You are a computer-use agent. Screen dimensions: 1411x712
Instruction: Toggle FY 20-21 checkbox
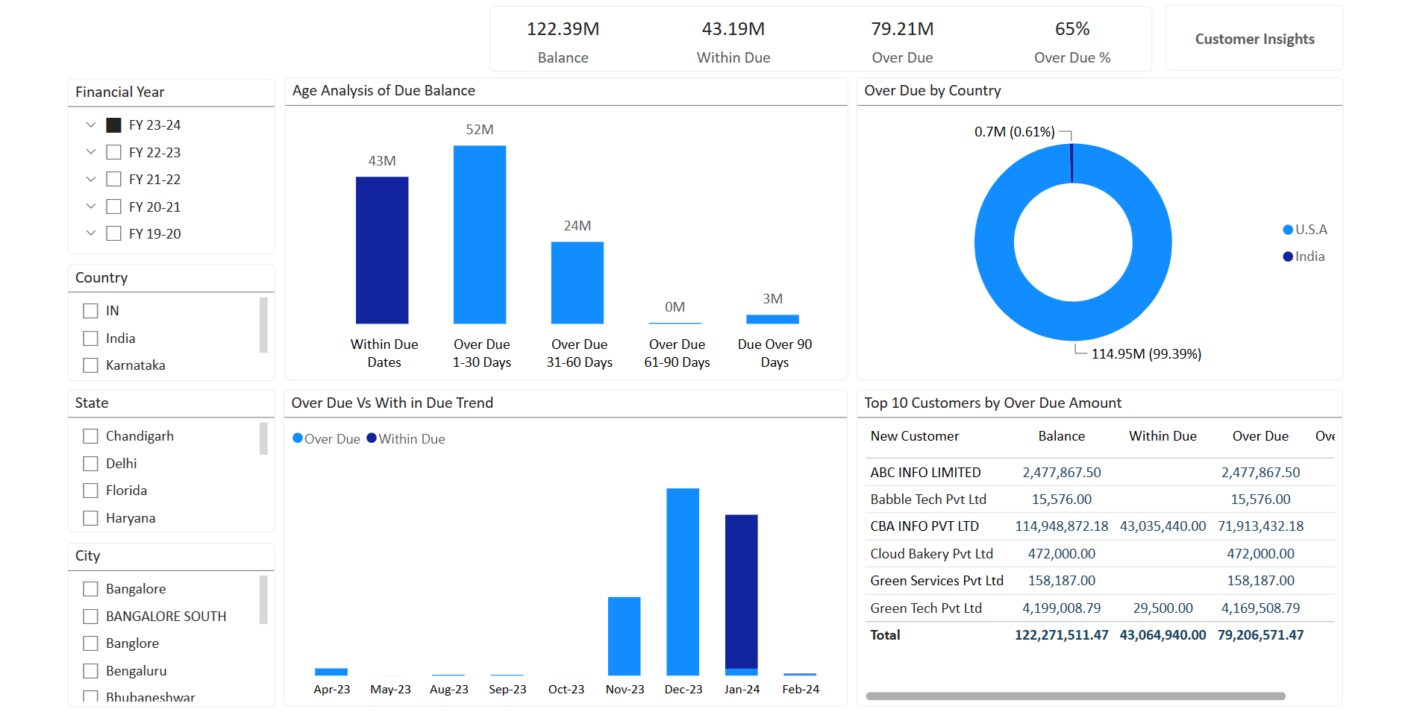coord(113,207)
